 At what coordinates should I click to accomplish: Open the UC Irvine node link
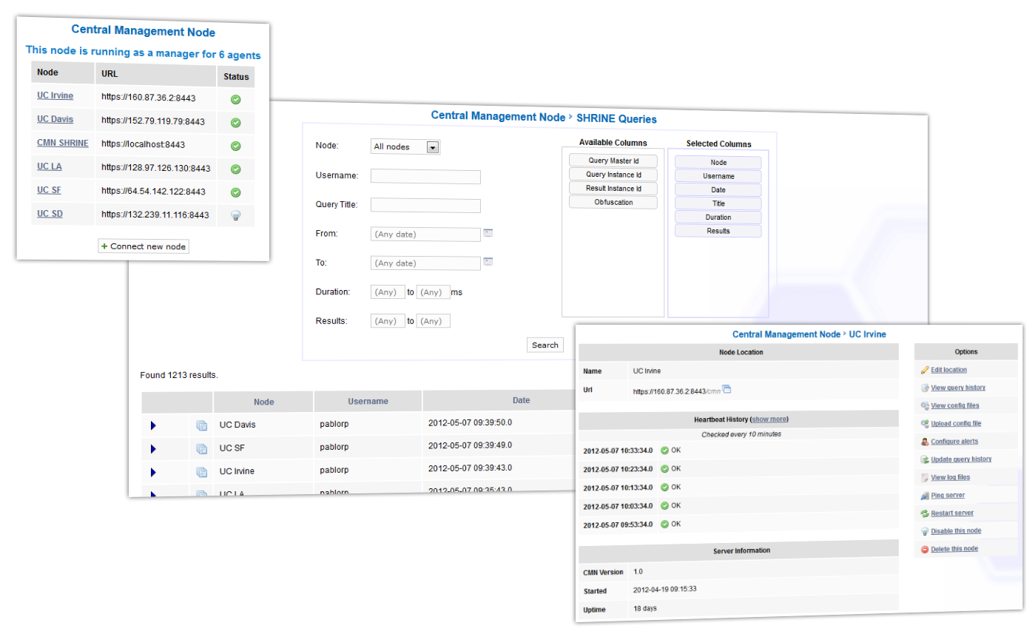55,95
